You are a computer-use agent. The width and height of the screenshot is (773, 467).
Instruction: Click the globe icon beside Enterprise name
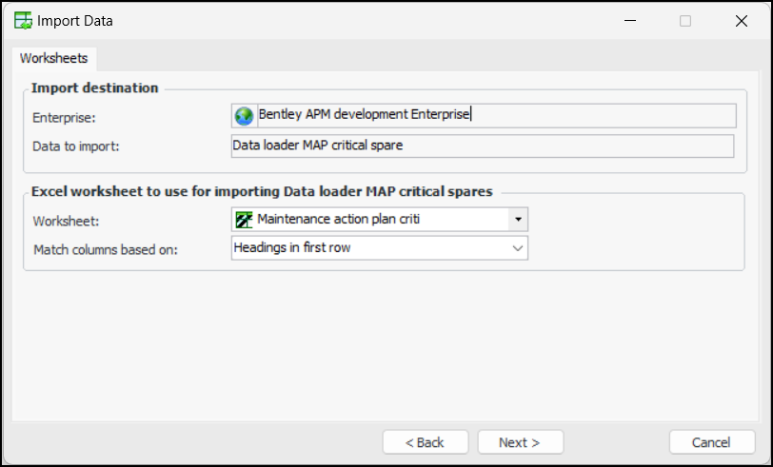point(245,115)
